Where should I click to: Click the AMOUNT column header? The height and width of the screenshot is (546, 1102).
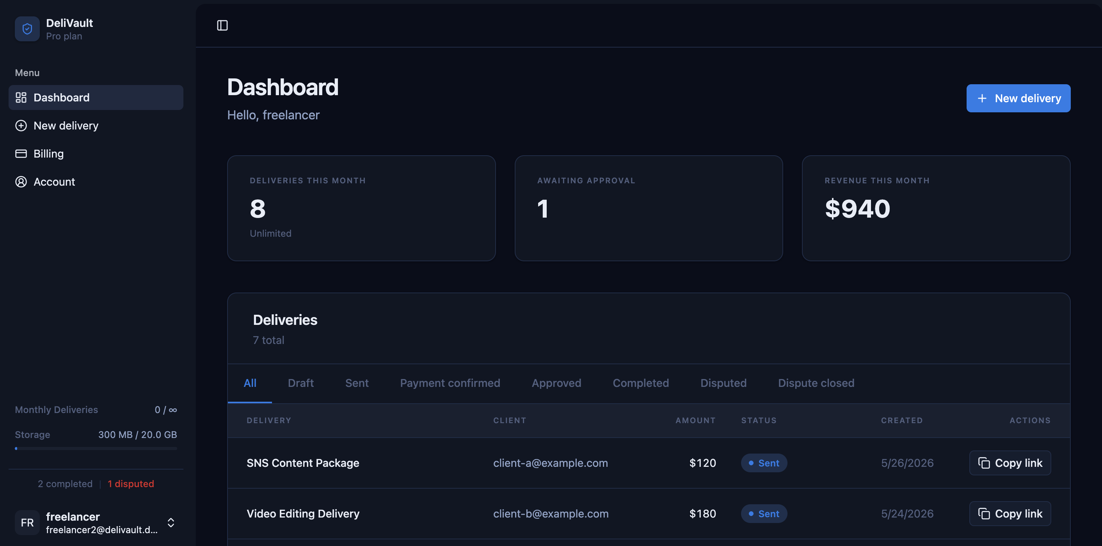click(x=696, y=420)
